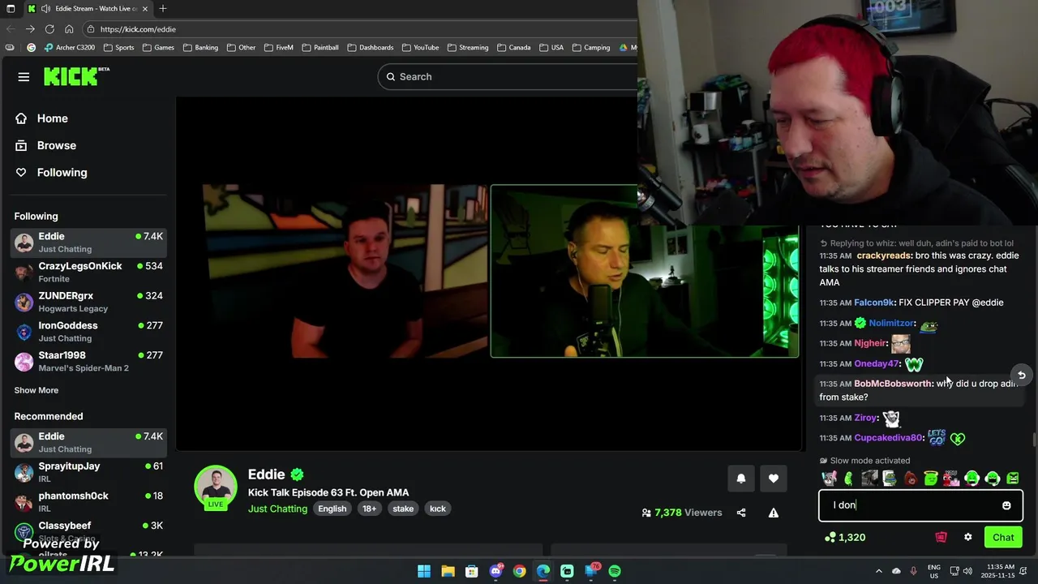This screenshot has height=584, width=1038.
Task: Click the share stream icon
Action: 740,513
